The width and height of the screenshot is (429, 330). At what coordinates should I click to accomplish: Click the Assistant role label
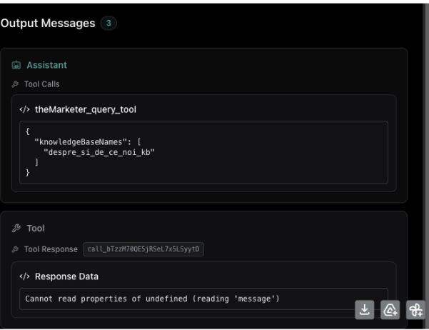pos(46,65)
